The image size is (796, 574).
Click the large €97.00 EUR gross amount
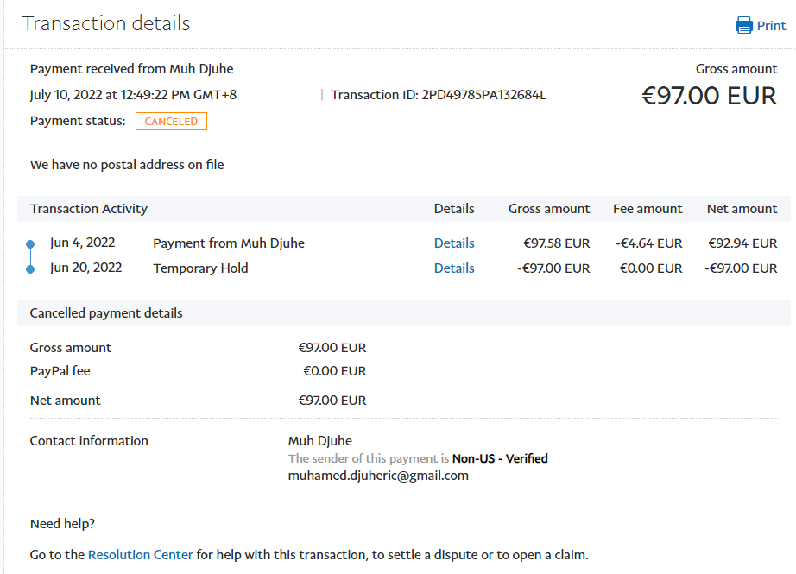tap(709, 96)
